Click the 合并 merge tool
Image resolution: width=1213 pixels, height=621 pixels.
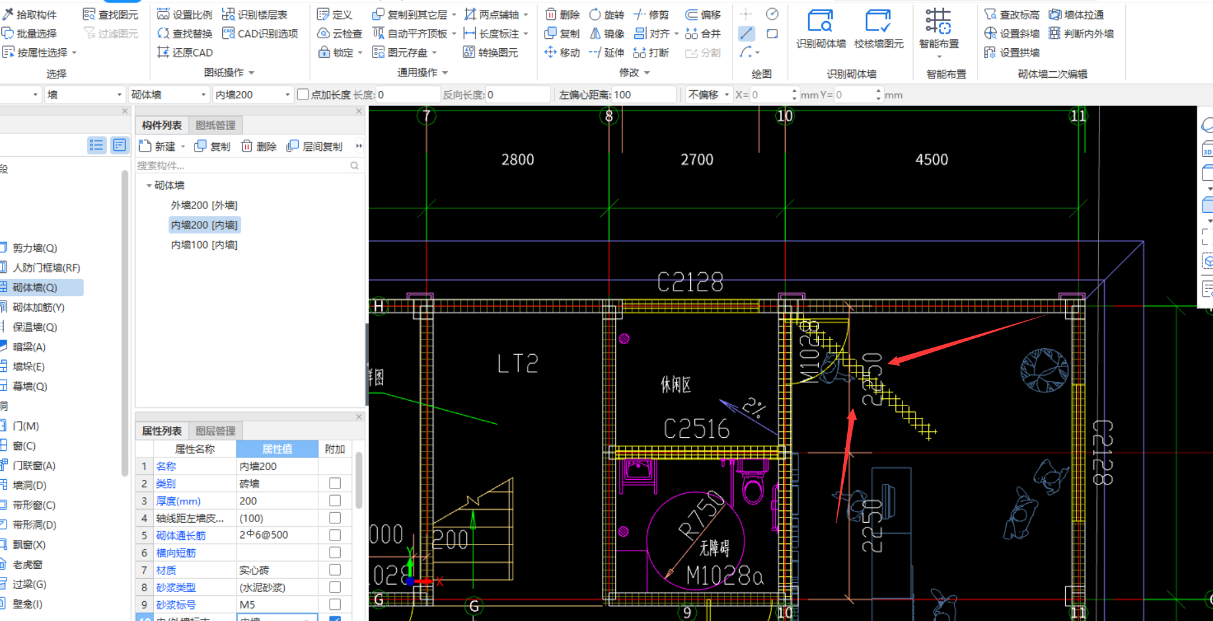(703, 34)
